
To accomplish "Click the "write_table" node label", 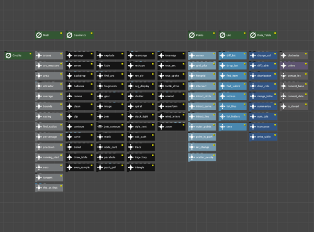I will 264,137.
